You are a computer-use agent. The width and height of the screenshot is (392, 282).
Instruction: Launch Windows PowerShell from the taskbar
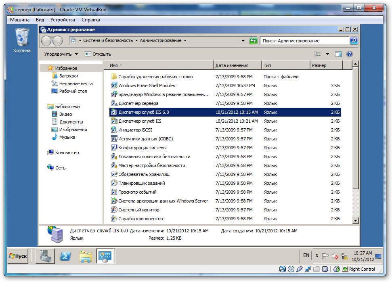[x=65, y=256]
